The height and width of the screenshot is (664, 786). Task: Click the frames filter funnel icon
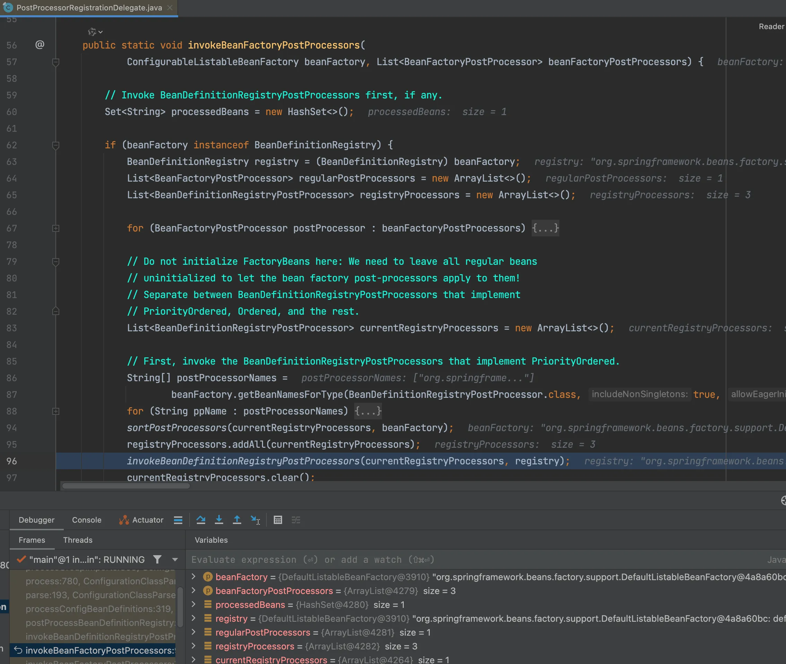click(x=157, y=559)
